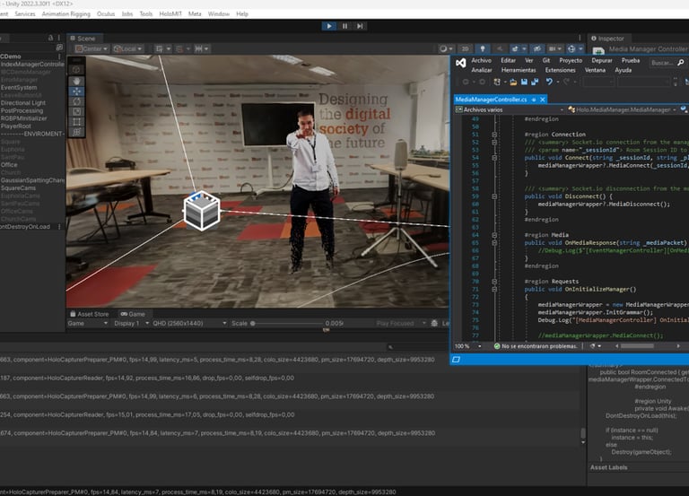
Task: Open the Game view mode dropdown
Action: [87, 324]
